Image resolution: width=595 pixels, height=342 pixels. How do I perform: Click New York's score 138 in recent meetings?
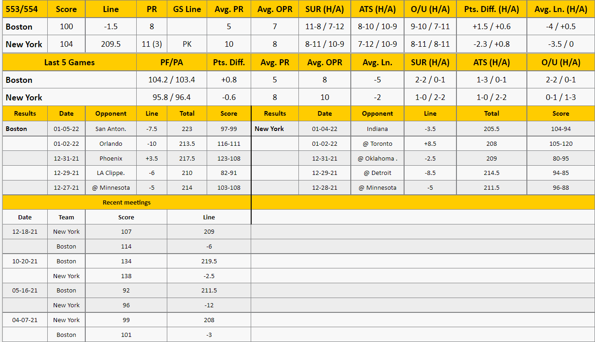point(126,276)
